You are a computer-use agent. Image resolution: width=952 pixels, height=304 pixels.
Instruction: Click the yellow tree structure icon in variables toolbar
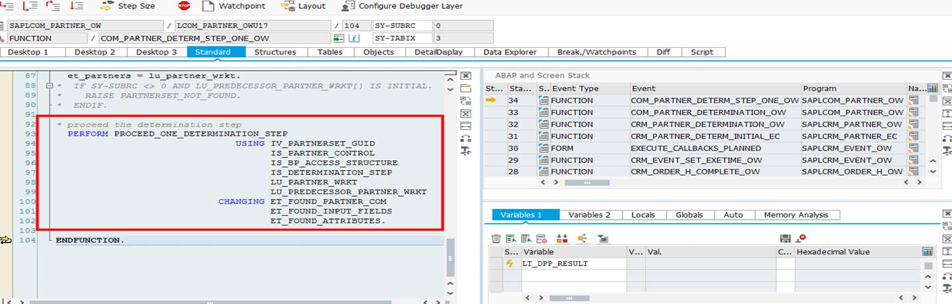coord(583,238)
